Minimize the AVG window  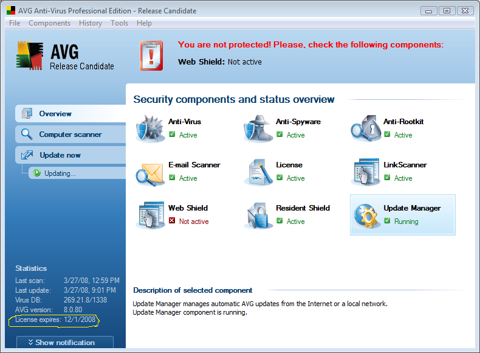428,11
